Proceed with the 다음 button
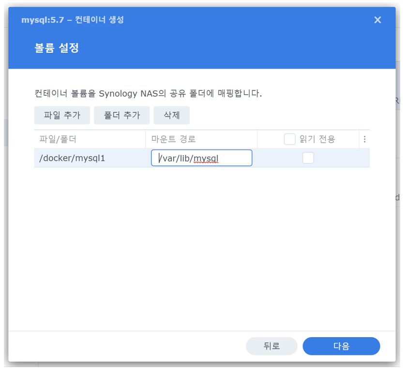The image size is (406, 370). click(x=341, y=346)
